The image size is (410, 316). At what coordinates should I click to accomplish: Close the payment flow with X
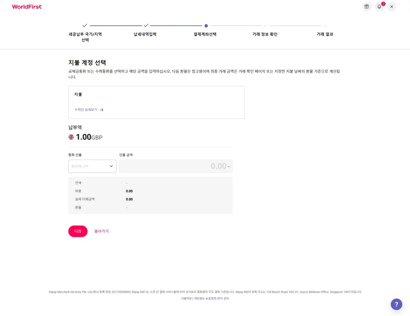point(392,7)
